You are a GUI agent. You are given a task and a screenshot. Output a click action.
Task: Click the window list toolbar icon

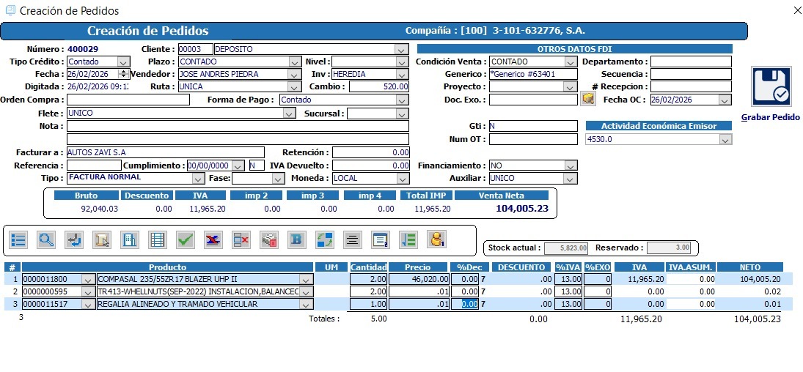point(380,239)
